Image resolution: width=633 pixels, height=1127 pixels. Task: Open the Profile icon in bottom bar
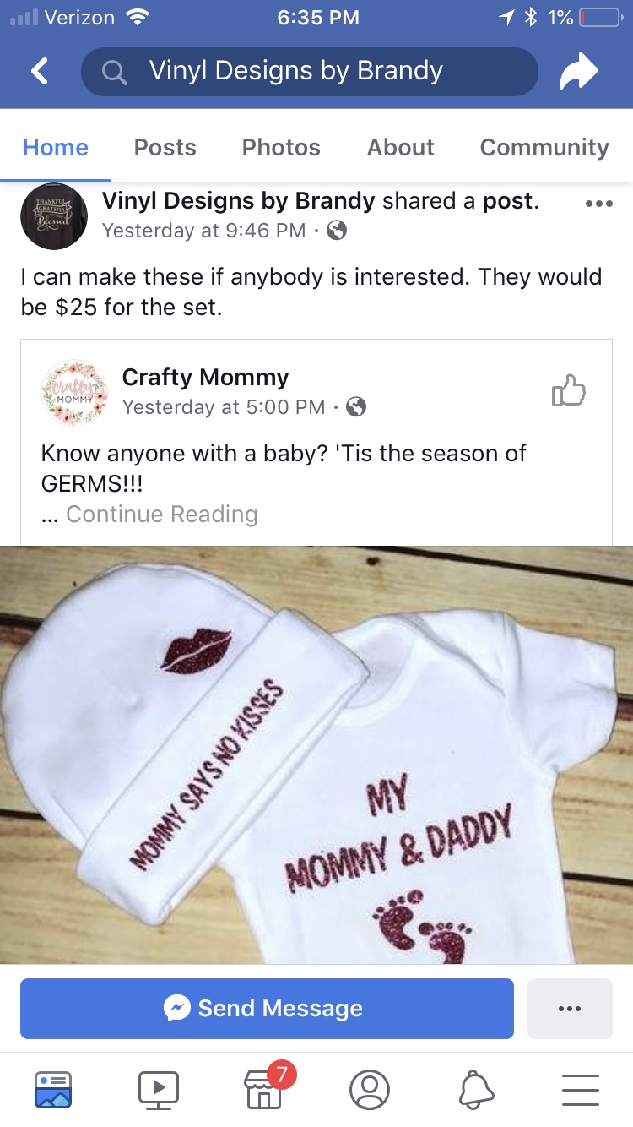(x=370, y=1089)
